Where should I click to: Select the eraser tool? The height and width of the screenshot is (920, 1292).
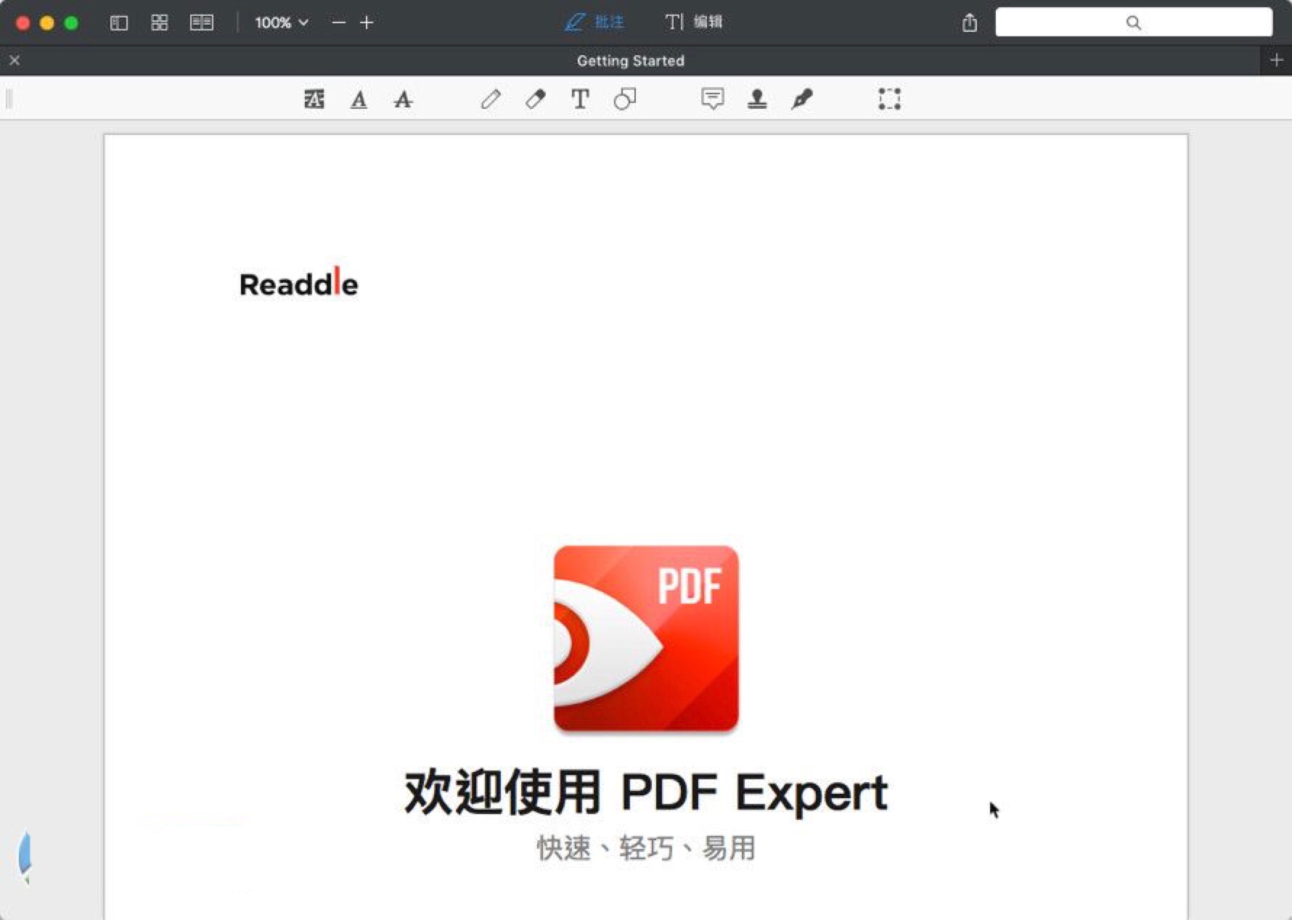point(535,99)
